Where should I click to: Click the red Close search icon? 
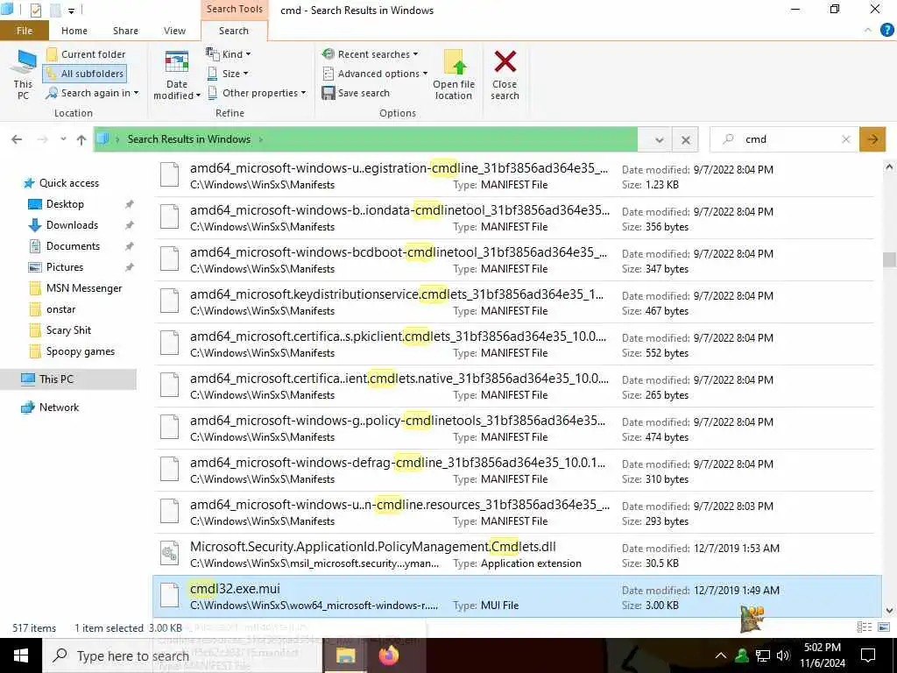tap(505, 61)
